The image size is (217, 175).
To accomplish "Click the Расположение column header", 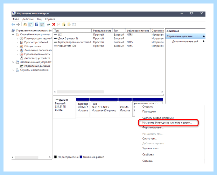I will point(102,31).
